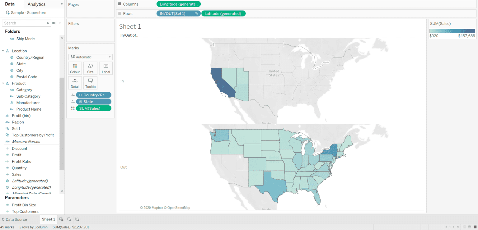Create a new dashboard tab

pyautogui.click(x=69, y=219)
